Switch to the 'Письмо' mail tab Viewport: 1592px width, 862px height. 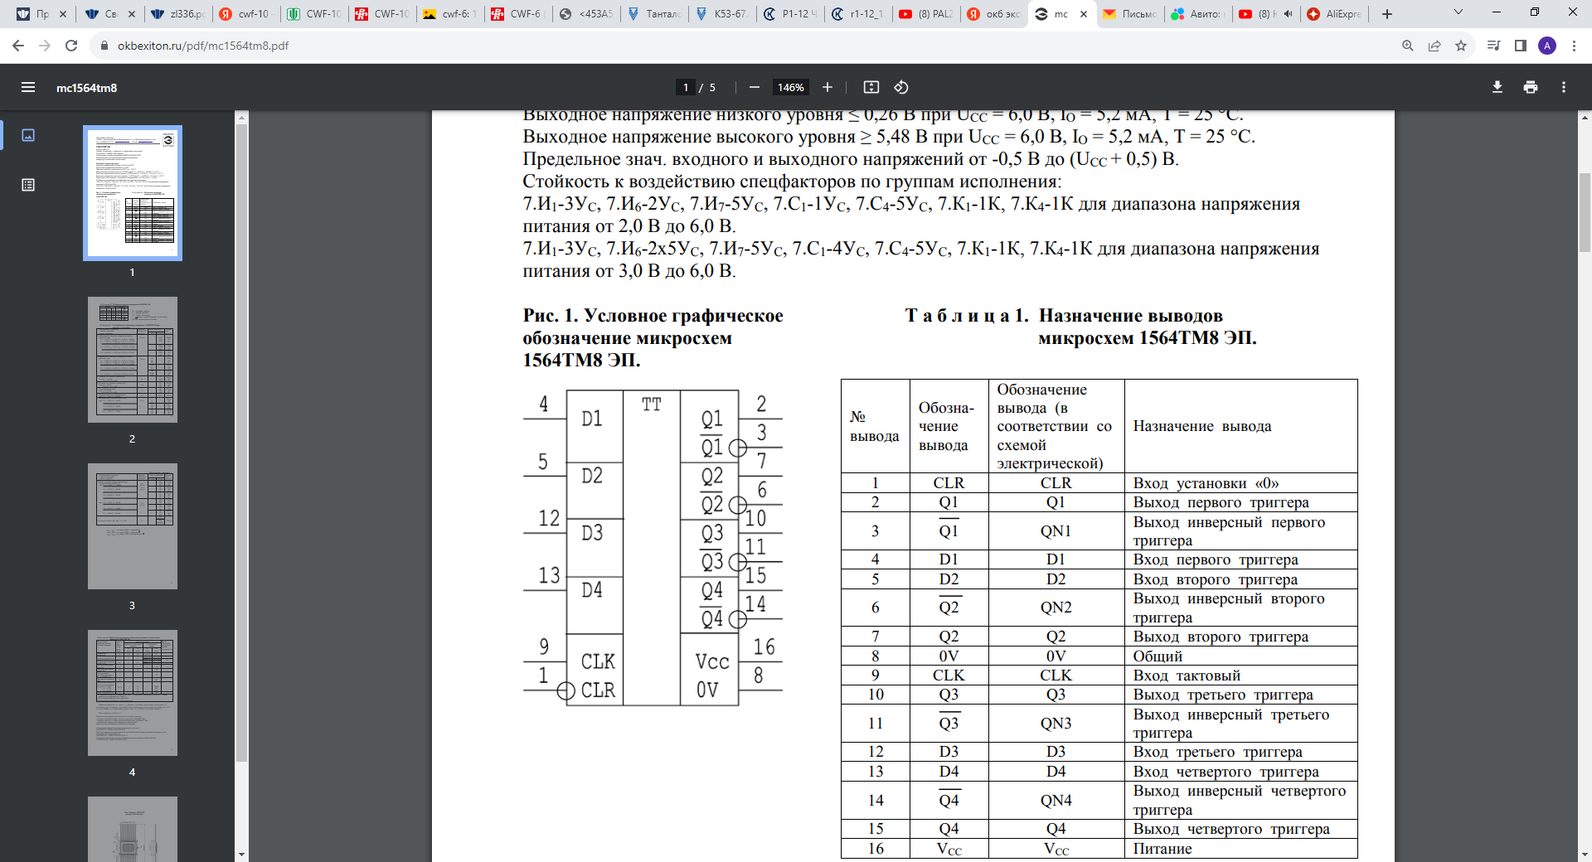[1129, 14]
